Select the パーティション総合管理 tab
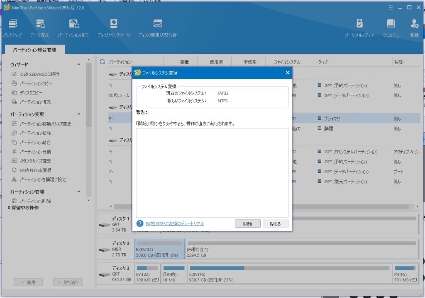The image size is (425, 298). [34, 50]
